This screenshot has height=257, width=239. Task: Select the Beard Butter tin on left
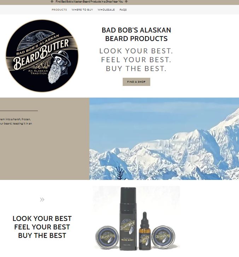tap(107, 237)
